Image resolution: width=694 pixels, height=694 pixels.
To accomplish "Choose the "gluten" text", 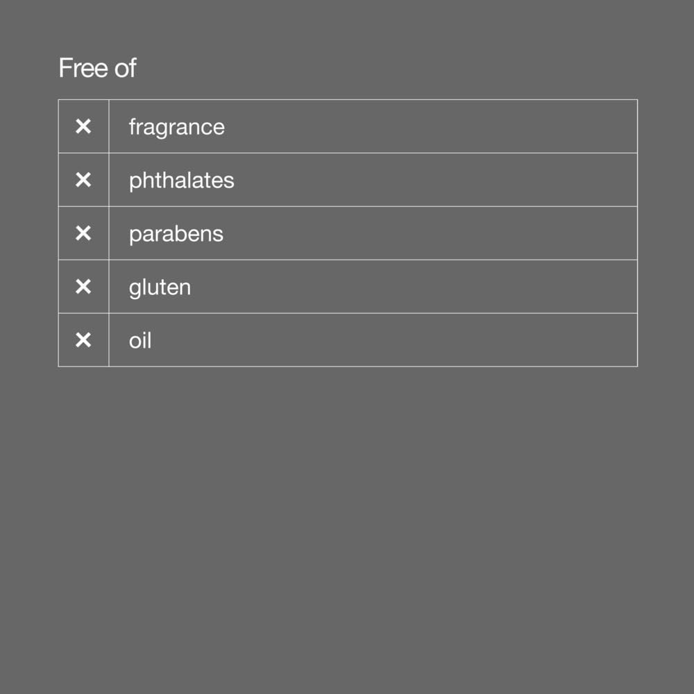I will [160, 287].
